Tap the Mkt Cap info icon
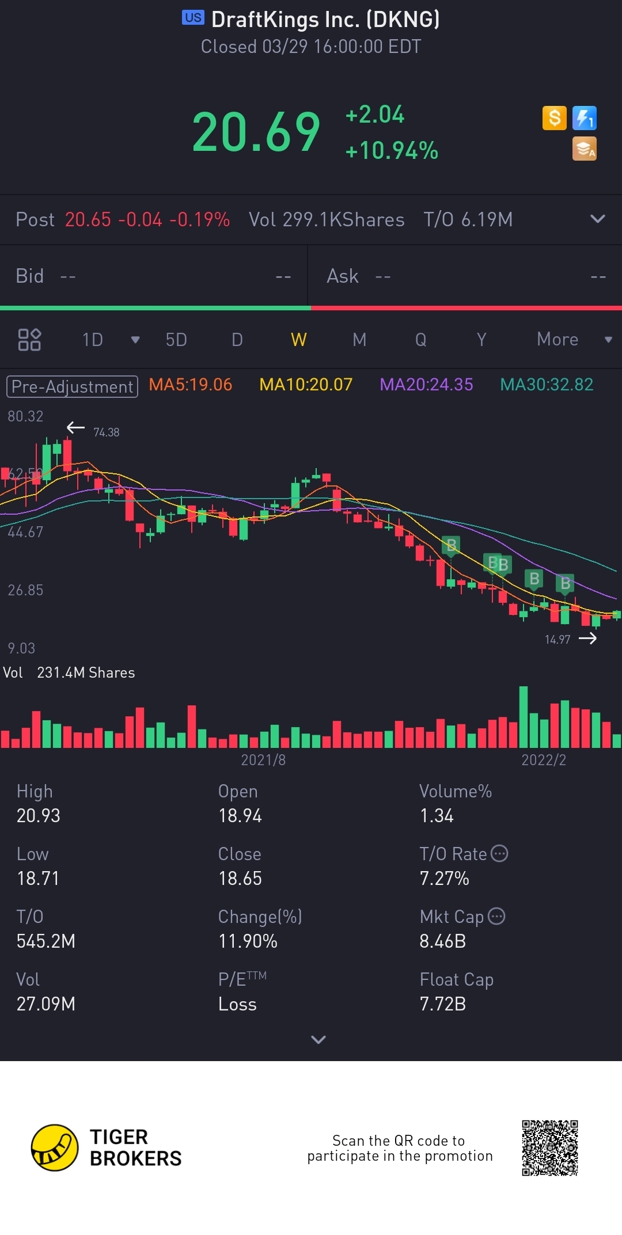 tap(496, 916)
